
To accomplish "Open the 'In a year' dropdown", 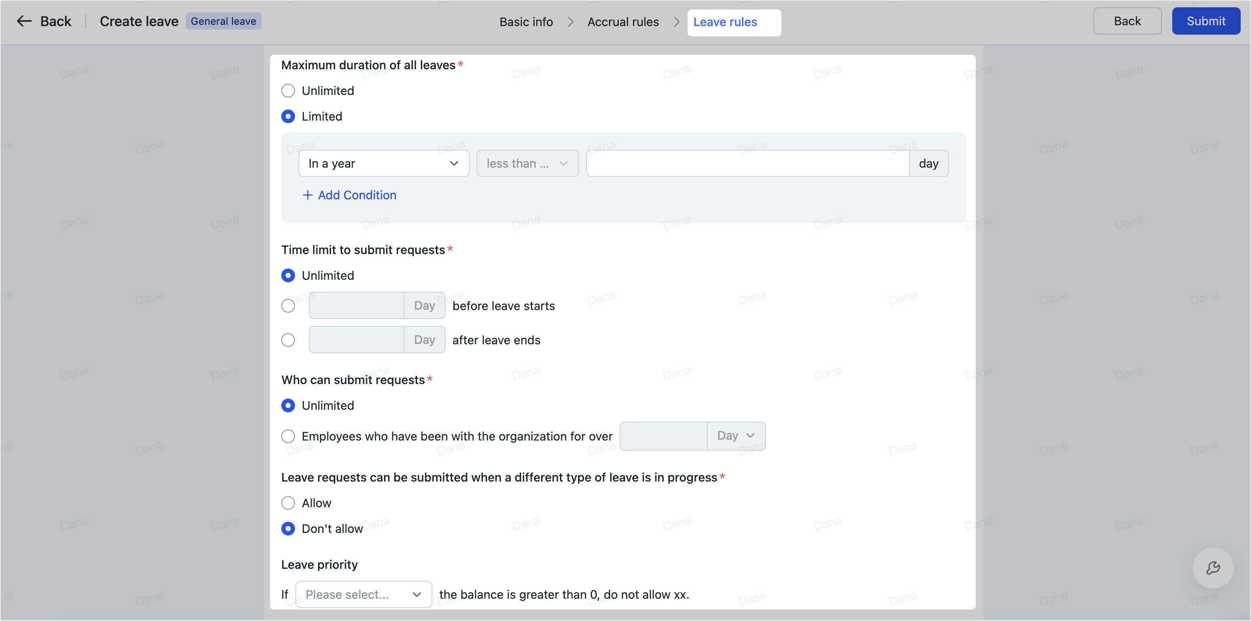I will (x=383, y=163).
